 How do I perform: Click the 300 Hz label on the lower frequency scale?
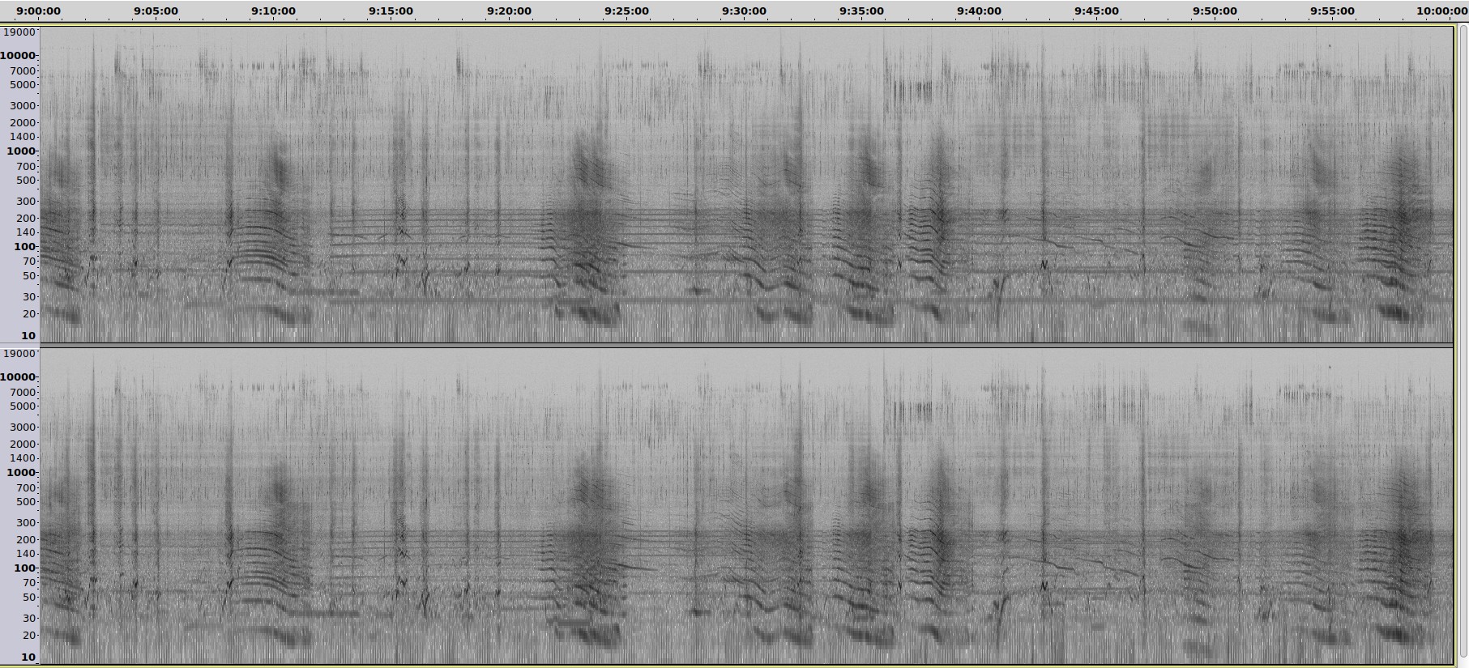click(26, 522)
